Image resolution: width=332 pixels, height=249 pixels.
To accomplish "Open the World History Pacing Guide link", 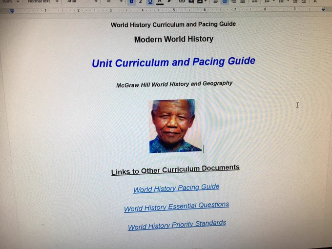I will [x=176, y=188].
